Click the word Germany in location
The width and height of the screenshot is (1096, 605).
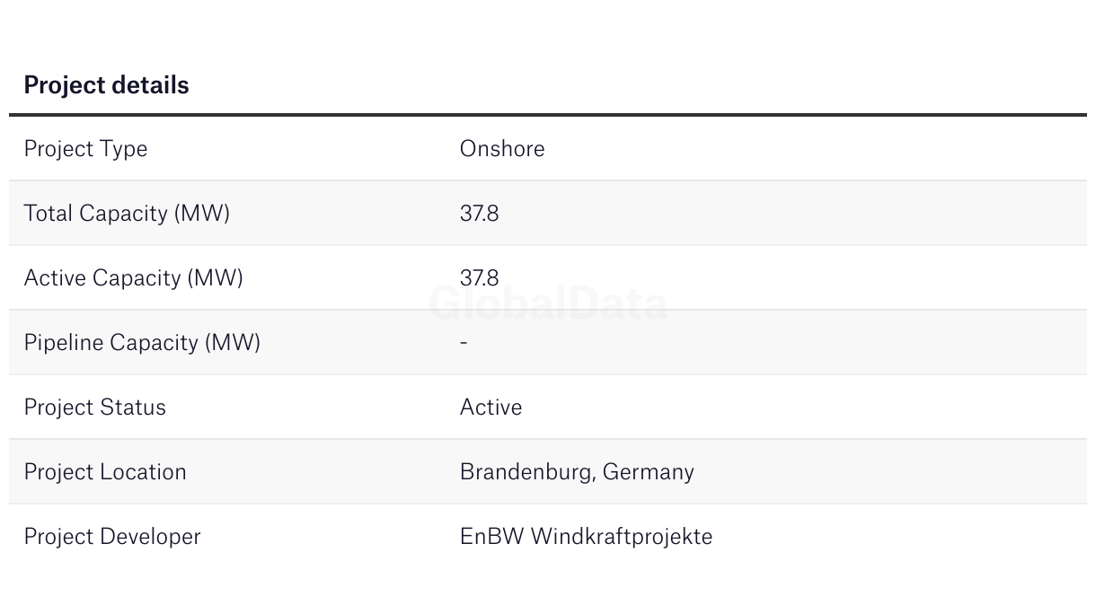pos(649,472)
